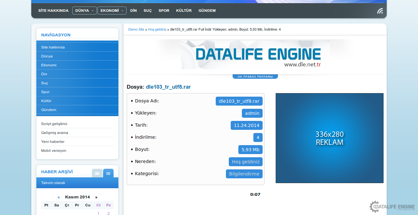Go to next month in calendar
The image size is (418, 215).
click(96, 197)
